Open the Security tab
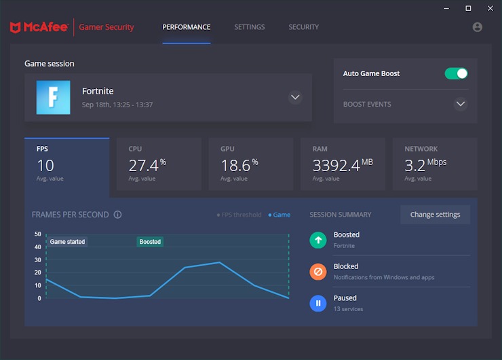Image resolution: width=502 pixels, height=360 pixels. coord(303,27)
